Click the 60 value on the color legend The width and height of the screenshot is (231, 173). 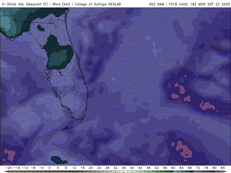click(173, 168)
